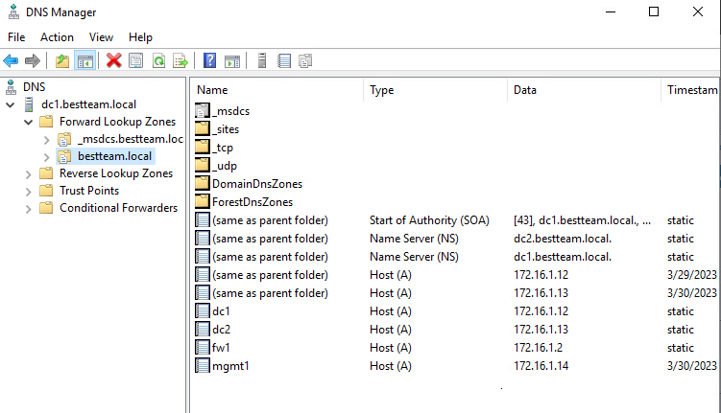The width and height of the screenshot is (721, 413).
Task: Sort by the Name column header
Action: point(277,90)
